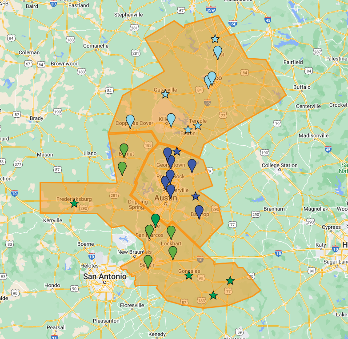Viewport: 348px width, 339px height.
Task: Select the Pearsall label
Action: point(56,327)
